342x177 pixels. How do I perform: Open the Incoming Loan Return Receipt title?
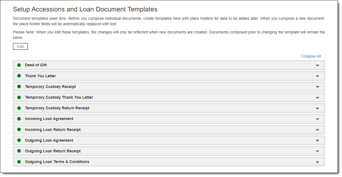click(53, 130)
